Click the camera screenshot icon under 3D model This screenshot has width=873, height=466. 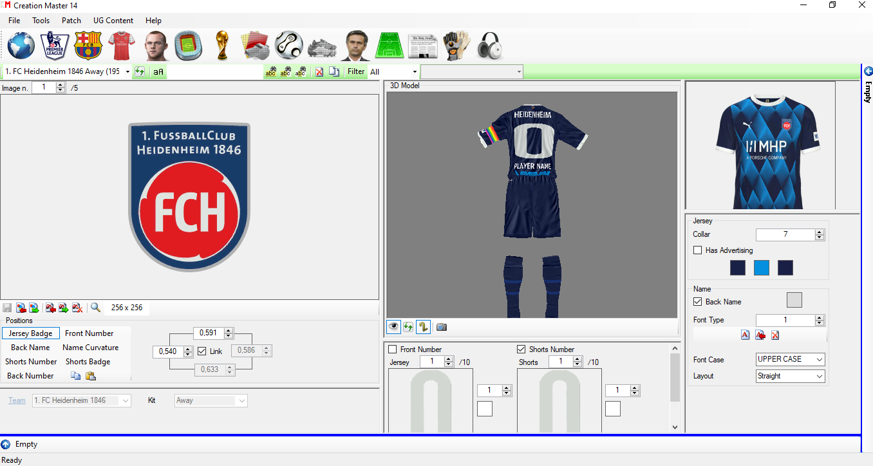click(441, 327)
